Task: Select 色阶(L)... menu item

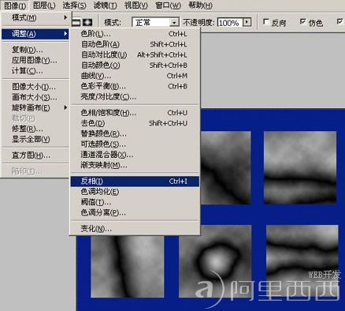Action: (x=135, y=34)
